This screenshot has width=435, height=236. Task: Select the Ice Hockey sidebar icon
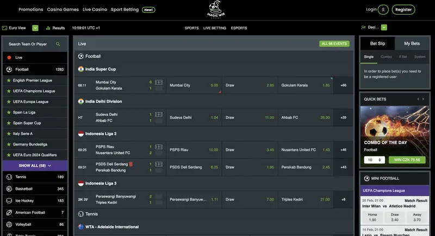(x=9, y=201)
